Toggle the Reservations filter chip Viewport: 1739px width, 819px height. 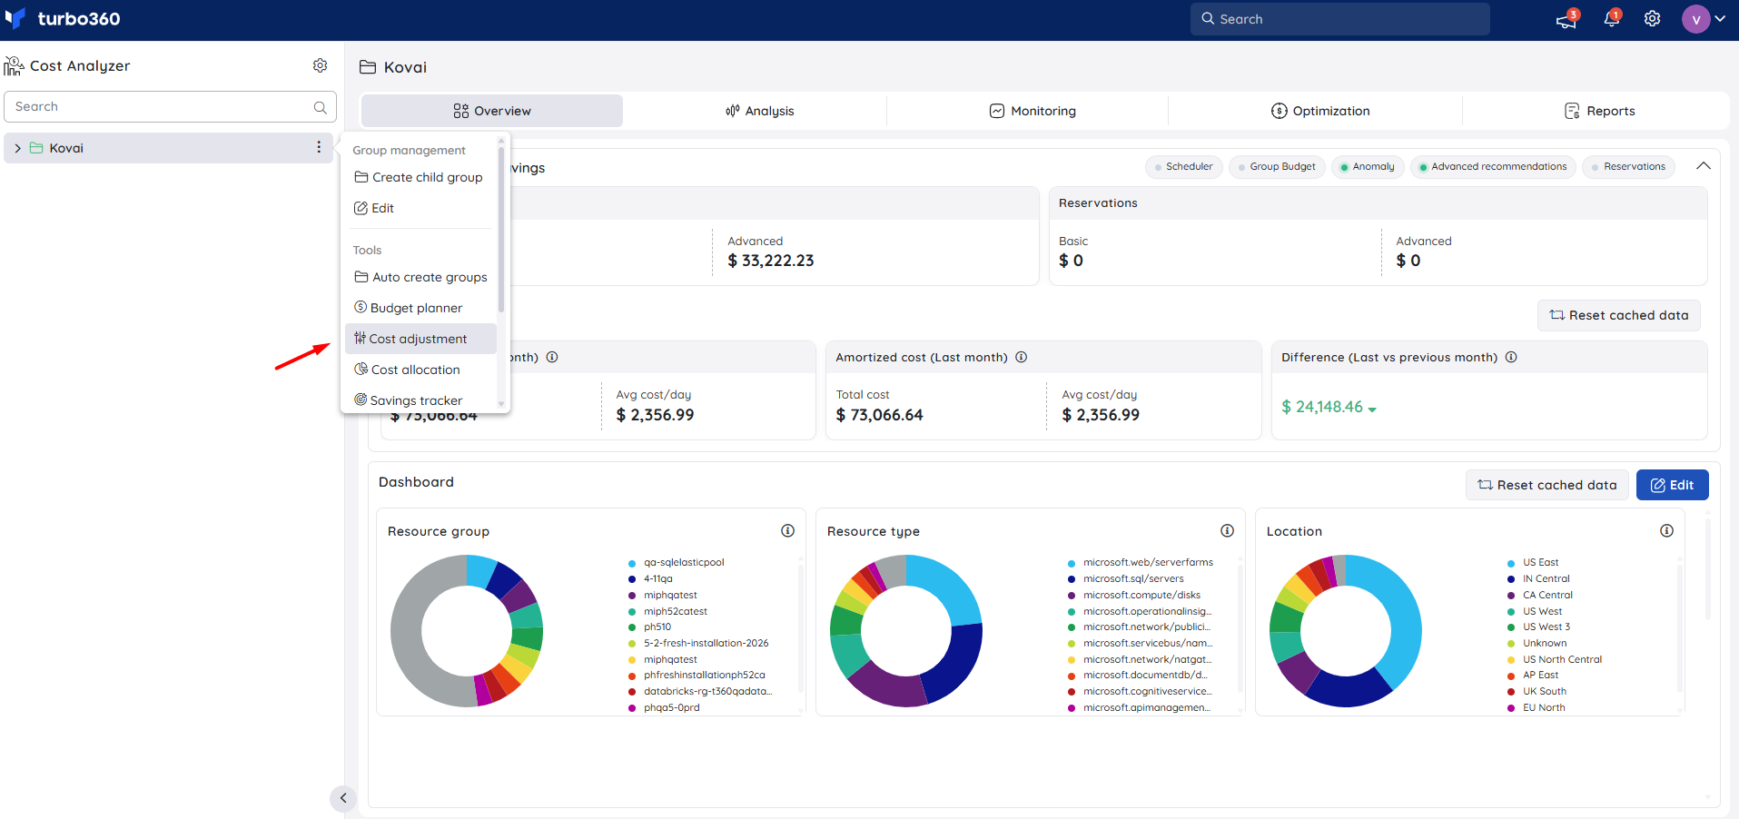click(1628, 166)
